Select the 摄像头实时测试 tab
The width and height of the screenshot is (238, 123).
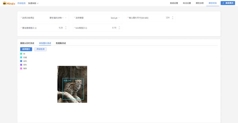tap(27, 43)
